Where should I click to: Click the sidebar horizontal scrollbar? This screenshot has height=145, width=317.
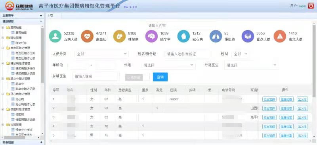pos(15,137)
